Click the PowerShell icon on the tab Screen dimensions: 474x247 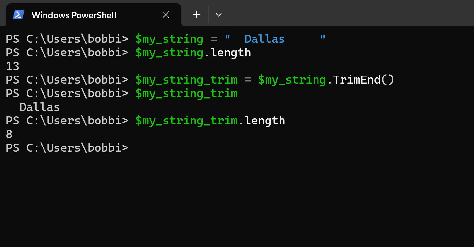pyautogui.click(x=19, y=15)
